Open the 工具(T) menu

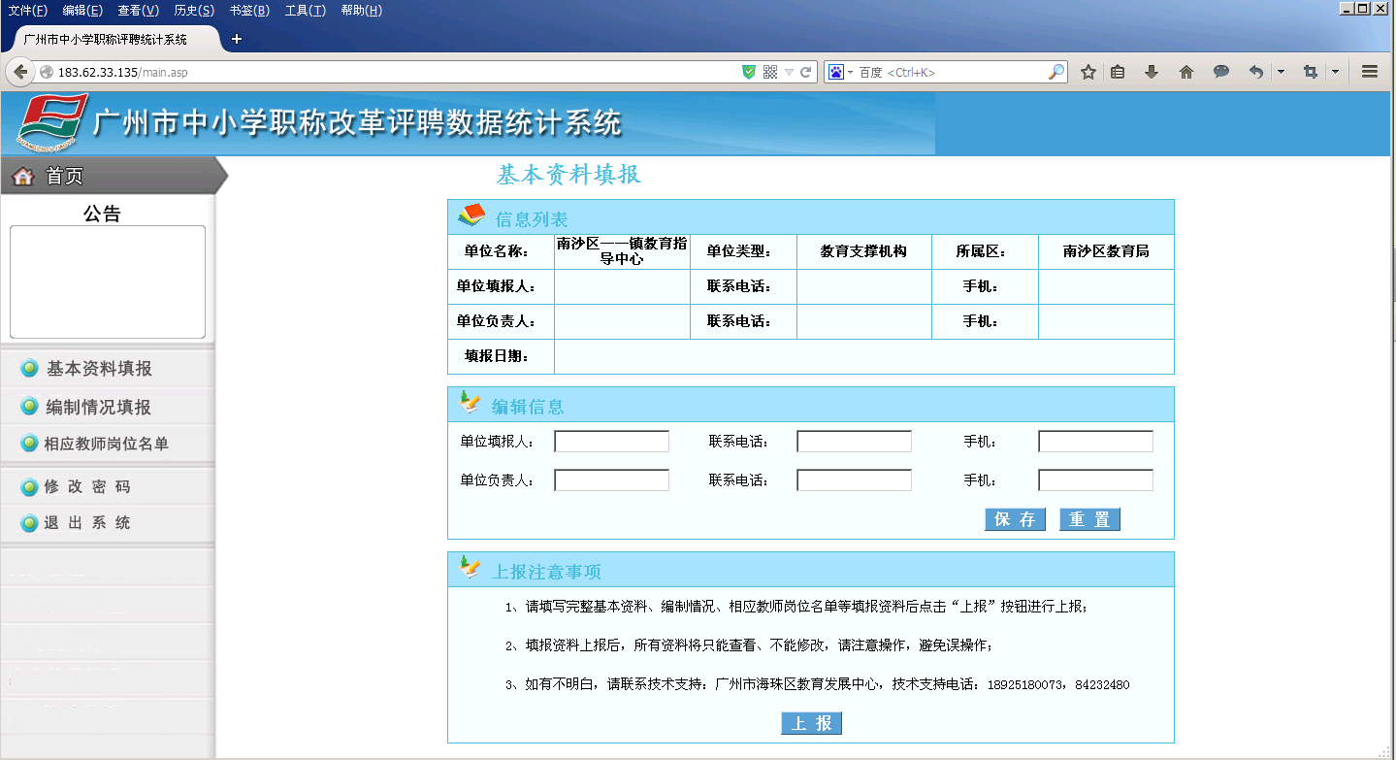click(306, 11)
